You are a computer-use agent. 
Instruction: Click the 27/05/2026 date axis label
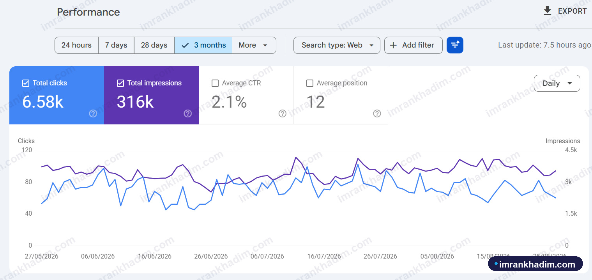[41, 256]
